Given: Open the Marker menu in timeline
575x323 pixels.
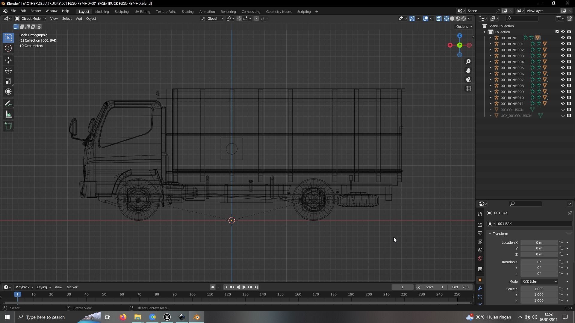Looking at the screenshot, I should 72,287.
